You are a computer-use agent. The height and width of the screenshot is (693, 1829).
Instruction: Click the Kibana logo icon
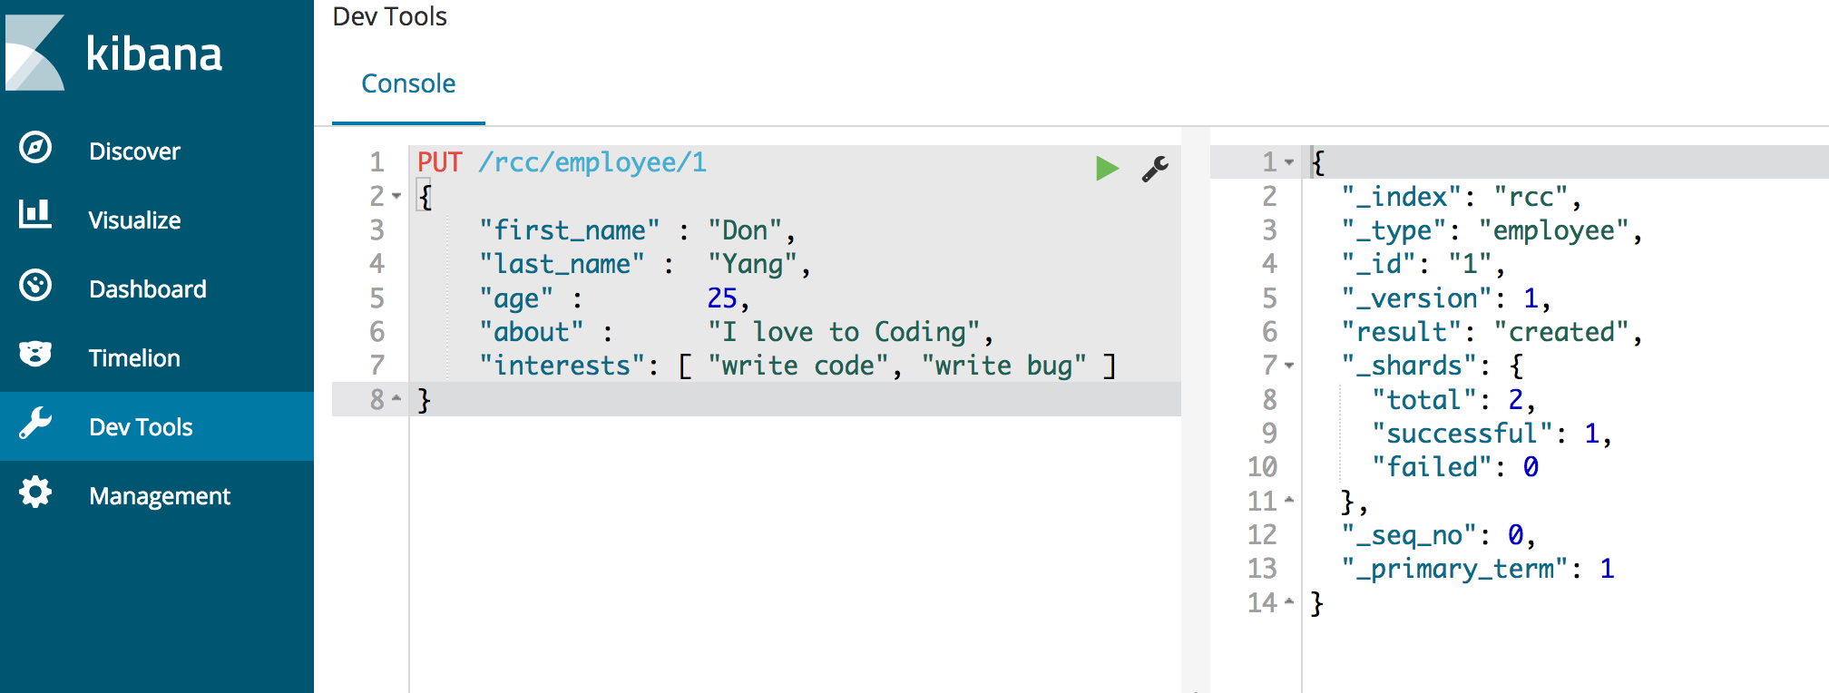pyautogui.click(x=35, y=53)
